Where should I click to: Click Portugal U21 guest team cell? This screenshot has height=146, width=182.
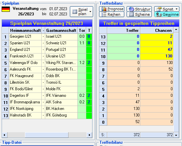[61, 50]
